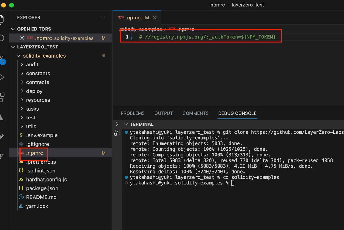This screenshot has width=344, height=230.
Task: Click the authToken comment line in editor
Action: click(x=207, y=37)
